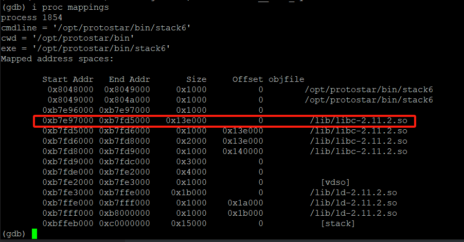Click the green cursor at the gdb prompt
This screenshot has height=242, width=464.
point(34,234)
